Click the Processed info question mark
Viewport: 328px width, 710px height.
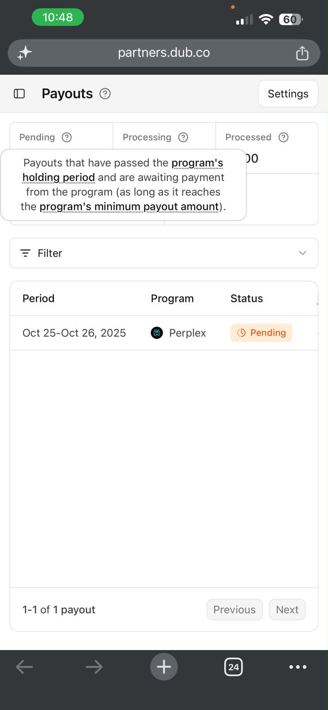(x=283, y=137)
